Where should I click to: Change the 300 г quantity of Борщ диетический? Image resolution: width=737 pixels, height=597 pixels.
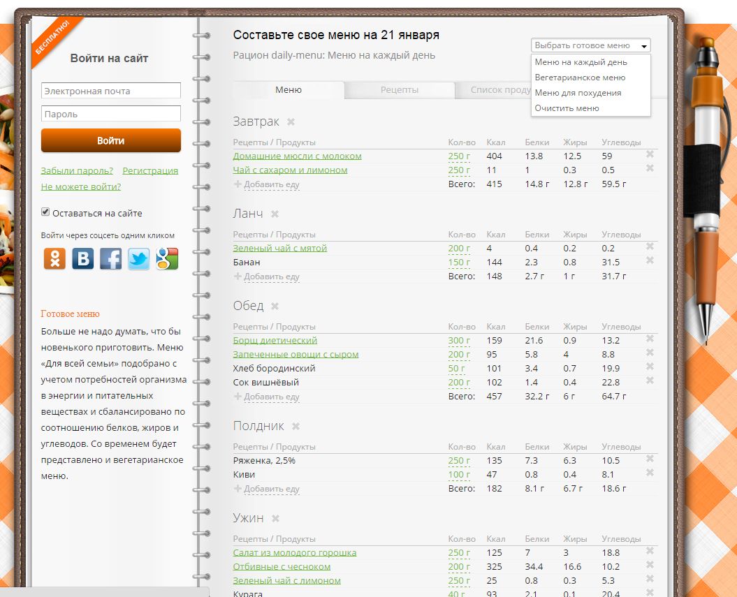(459, 341)
